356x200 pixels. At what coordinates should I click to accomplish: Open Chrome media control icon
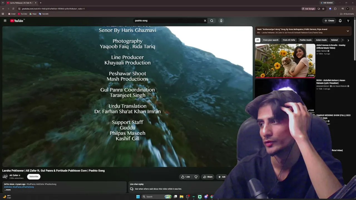tap(342, 9)
